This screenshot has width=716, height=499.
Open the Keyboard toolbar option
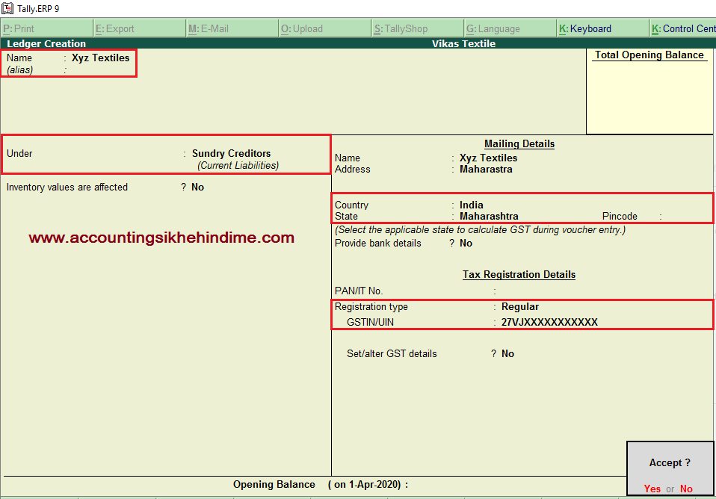pos(602,28)
